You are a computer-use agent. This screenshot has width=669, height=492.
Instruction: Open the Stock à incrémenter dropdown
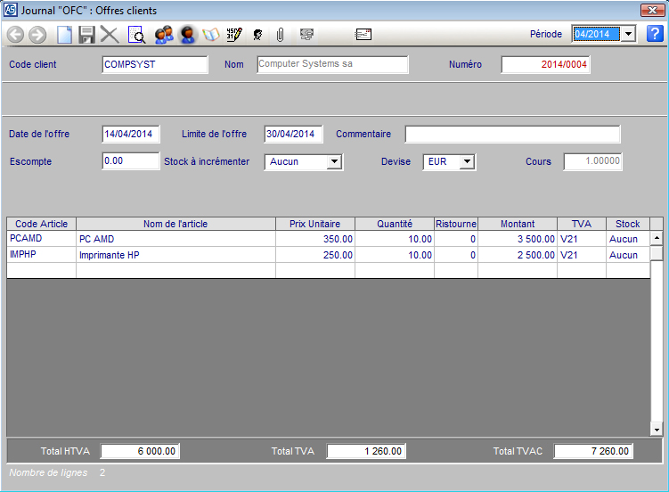pyautogui.click(x=334, y=162)
